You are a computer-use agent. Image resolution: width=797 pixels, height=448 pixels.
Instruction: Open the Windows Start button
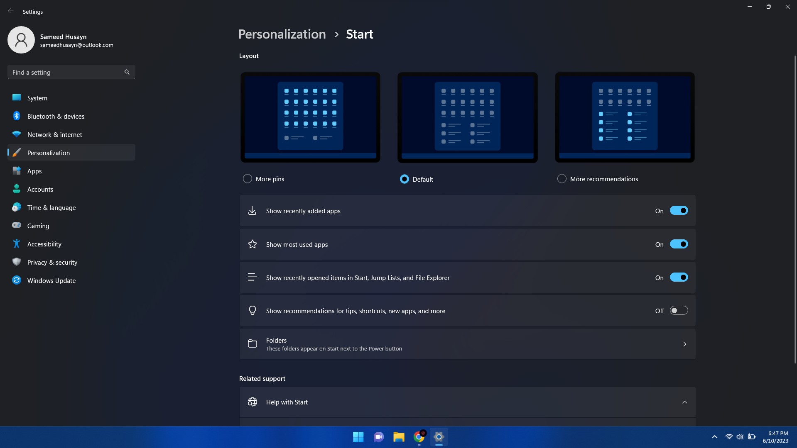click(x=358, y=437)
